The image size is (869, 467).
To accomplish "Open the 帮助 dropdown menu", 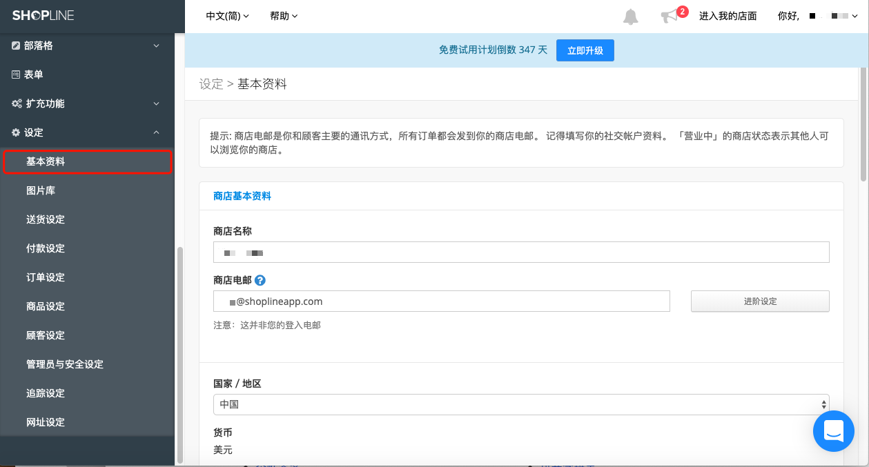I will click(x=284, y=16).
